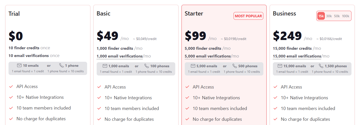
Task: Click the phone icon in Trial plan
Action: point(62,65)
